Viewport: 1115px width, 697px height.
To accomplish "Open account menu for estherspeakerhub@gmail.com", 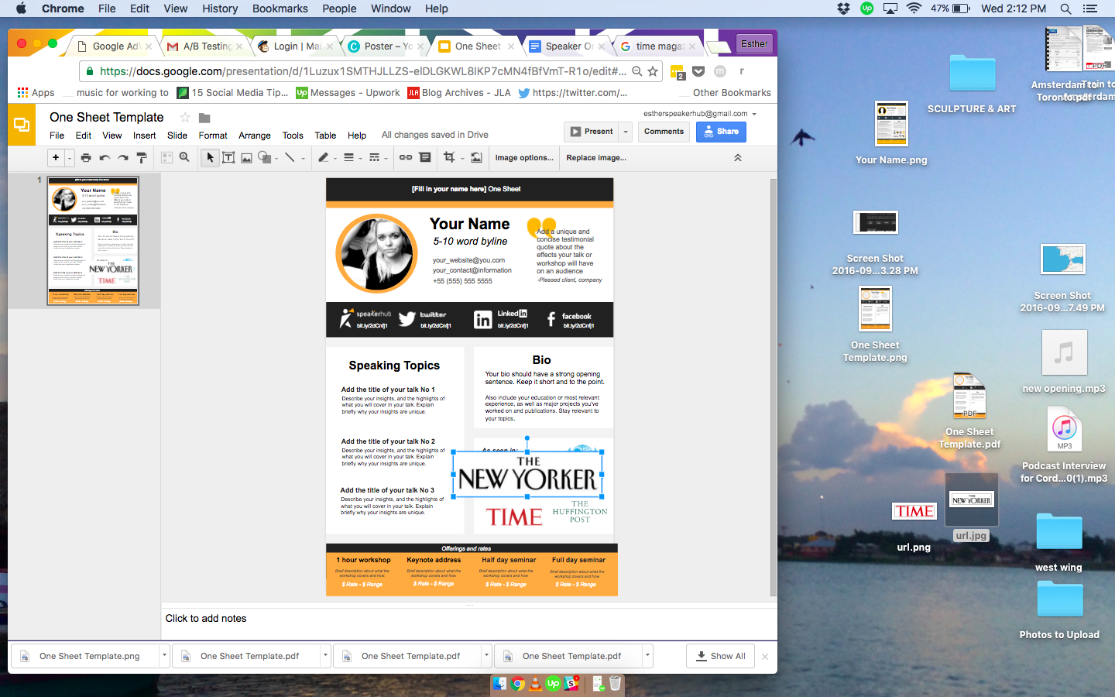I will click(754, 114).
